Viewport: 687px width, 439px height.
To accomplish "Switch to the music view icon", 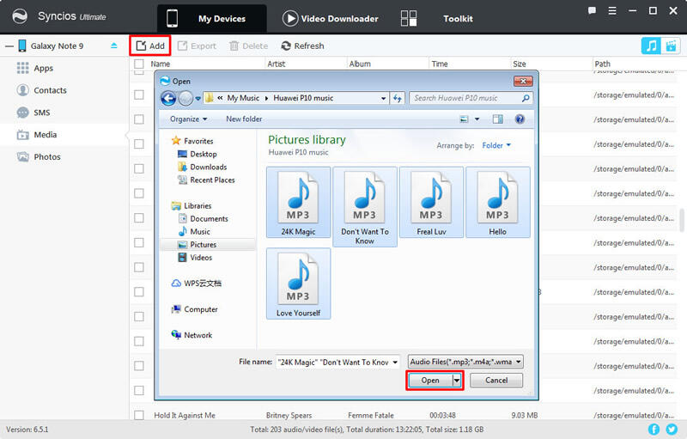I will 651,46.
